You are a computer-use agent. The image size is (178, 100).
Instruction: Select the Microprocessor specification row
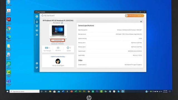[110, 34]
